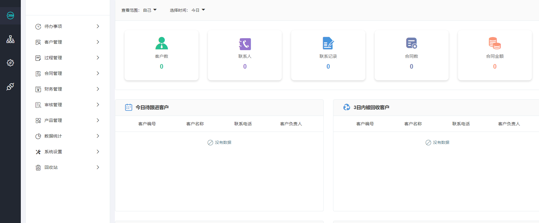Image resolution: width=539 pixels, height=223 pixels.
Task: Open the organization structure sidebar icon
Action: 10,39
